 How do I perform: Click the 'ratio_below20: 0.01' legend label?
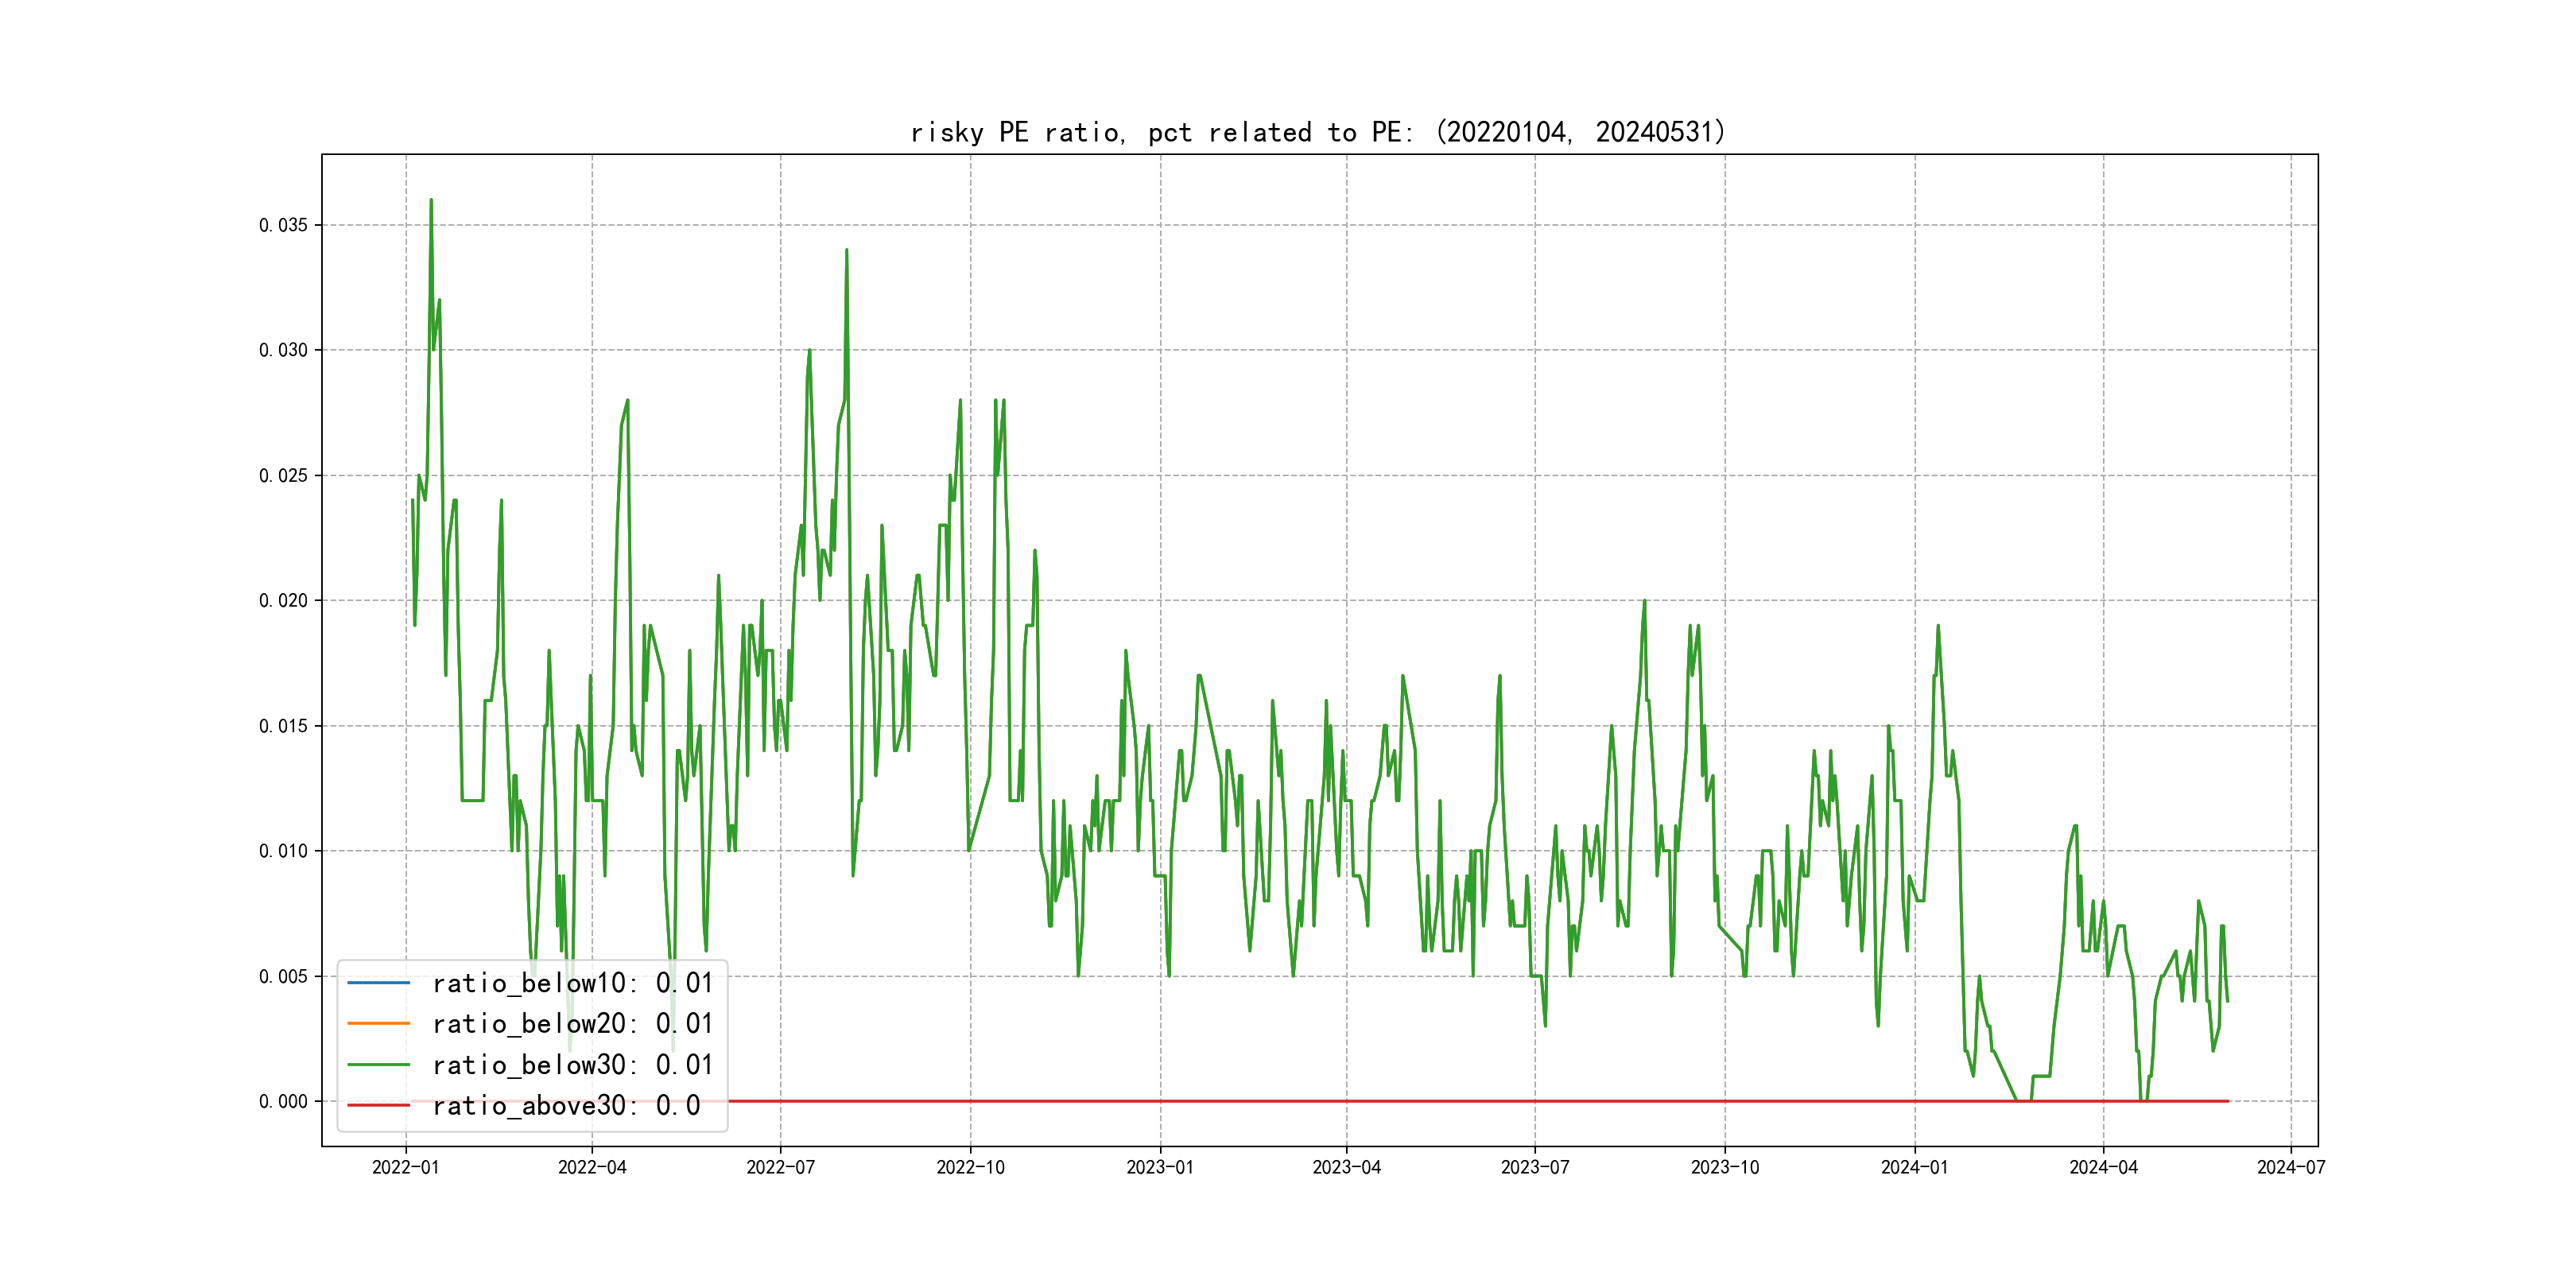tap(572, 1024)
